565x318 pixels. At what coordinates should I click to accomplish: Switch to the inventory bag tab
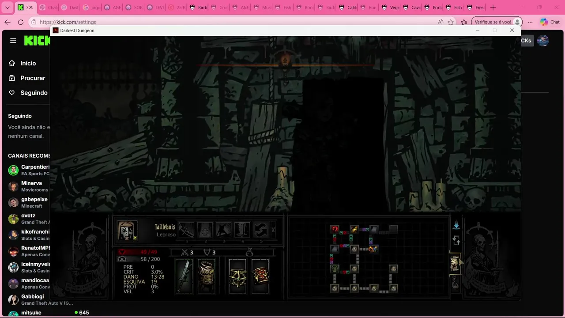click(x=455, y=283)
